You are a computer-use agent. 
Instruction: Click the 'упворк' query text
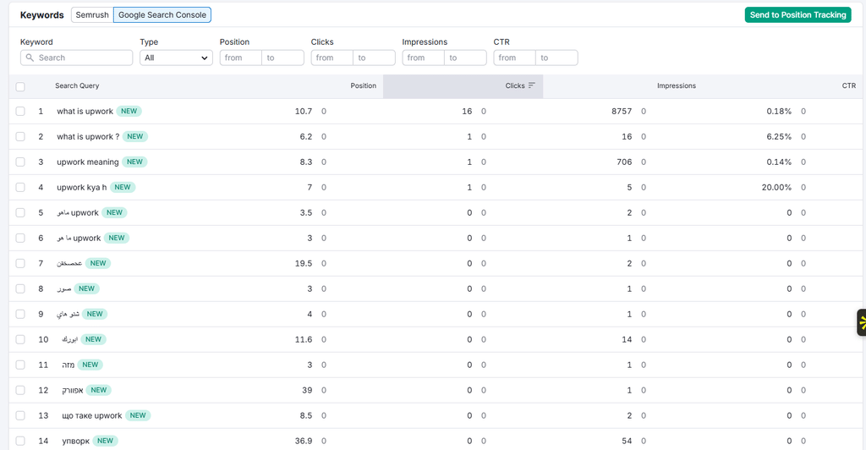[x=75, y=442]
